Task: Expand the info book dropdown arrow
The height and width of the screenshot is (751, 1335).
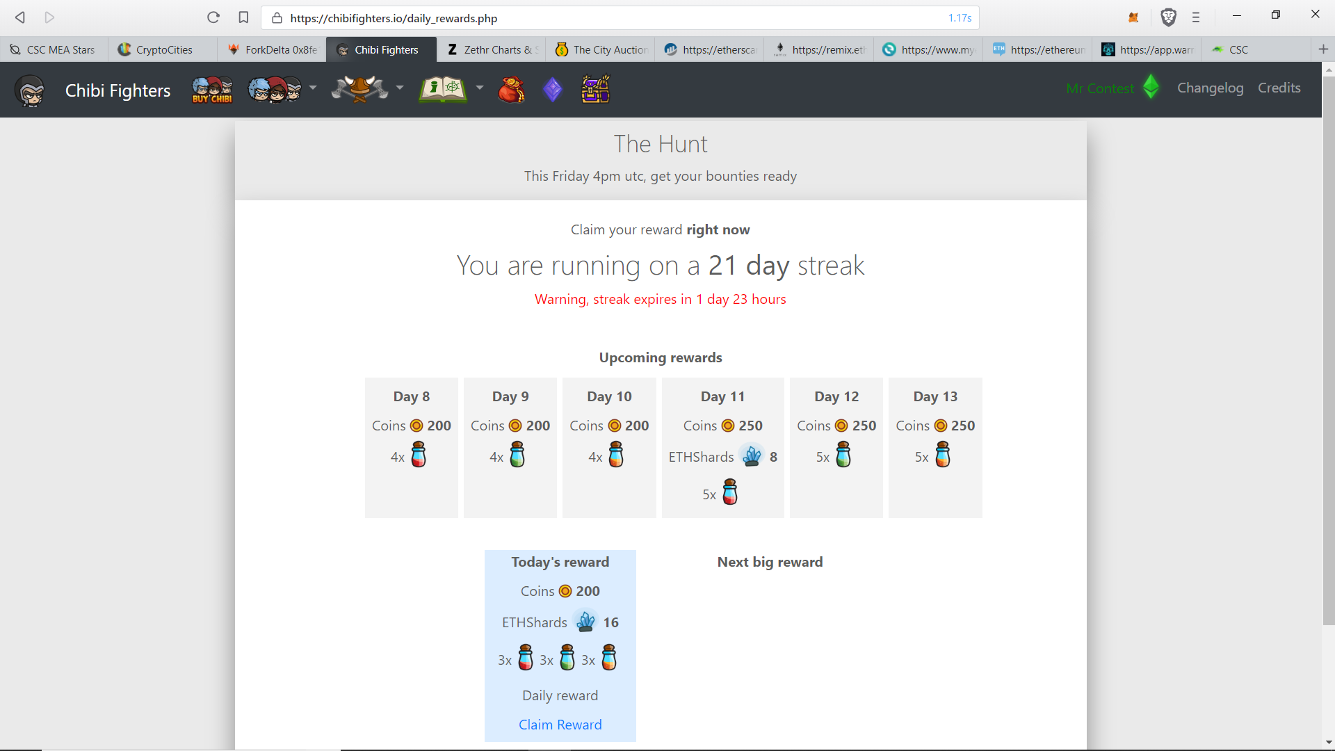Action: coord(480,88)
